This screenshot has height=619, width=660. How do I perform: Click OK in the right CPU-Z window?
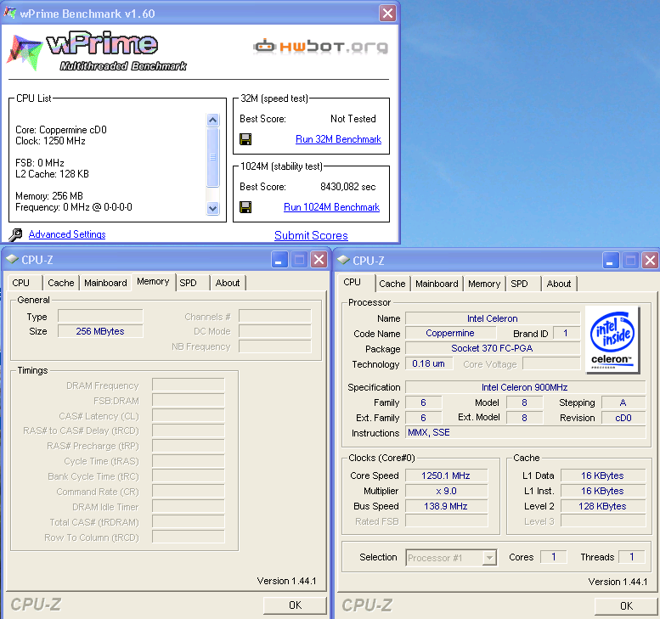click(626, 606)
